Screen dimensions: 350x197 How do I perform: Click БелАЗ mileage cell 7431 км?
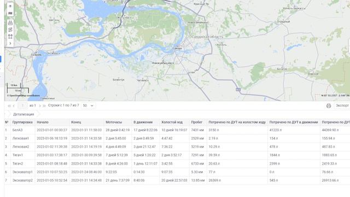[x=197, y=130]
